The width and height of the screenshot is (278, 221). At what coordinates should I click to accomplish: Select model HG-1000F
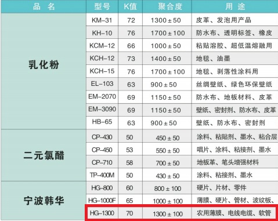102,201
